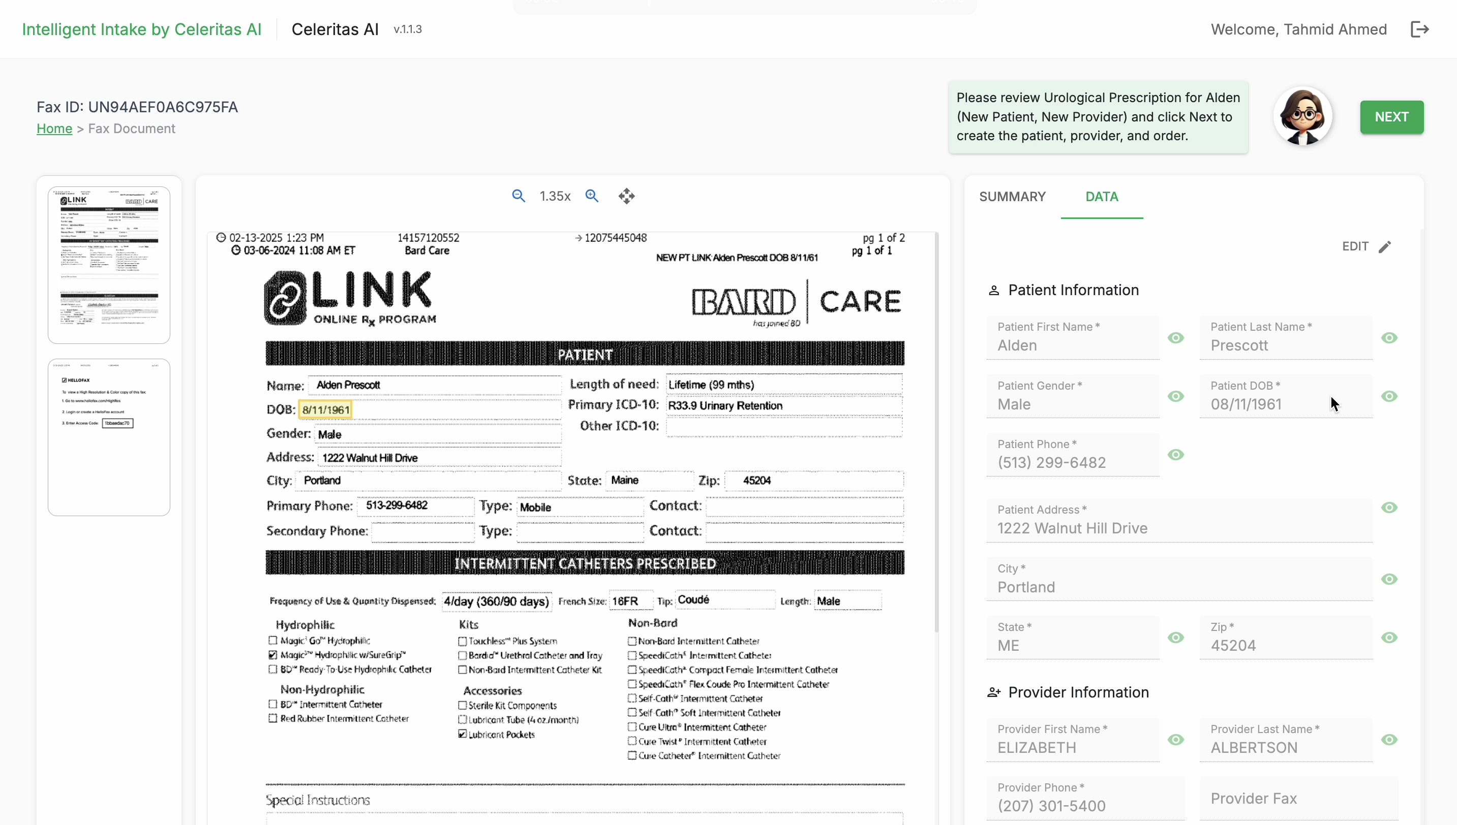Switch to the SUMMARY tab
Viewport: 1457px width, 825px height.
[1012, 197]
